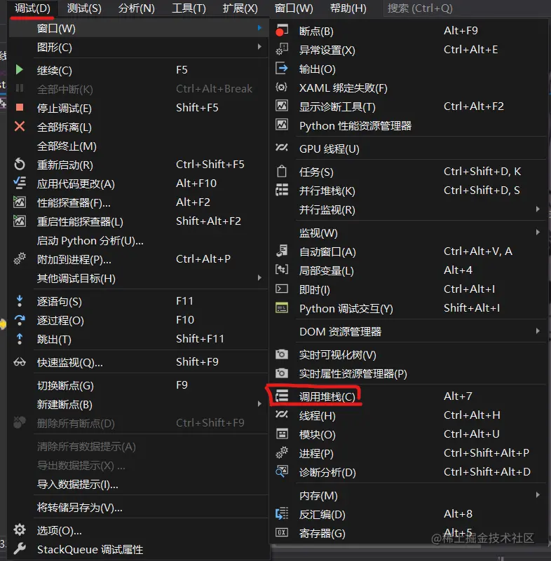Click the Live Visual Tree (实时可视化树) camera icon
551x561 pixels.
click(x=282, y=354)
